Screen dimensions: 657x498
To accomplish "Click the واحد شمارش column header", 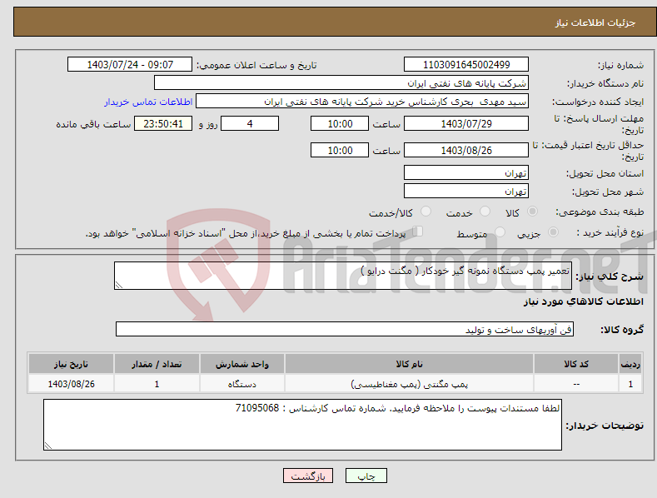I will coord(242,364).
